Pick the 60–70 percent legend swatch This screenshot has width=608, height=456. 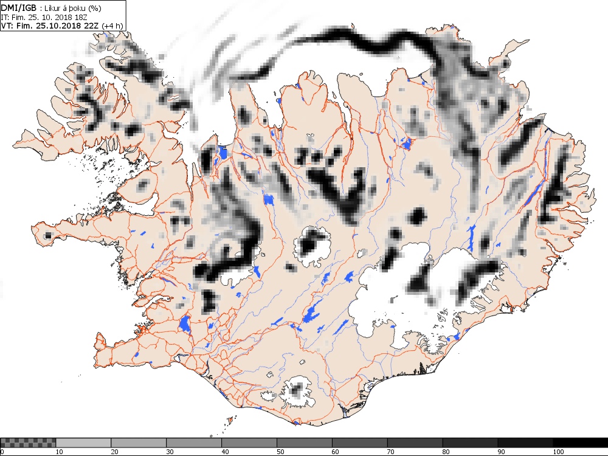tap(360, 443)
